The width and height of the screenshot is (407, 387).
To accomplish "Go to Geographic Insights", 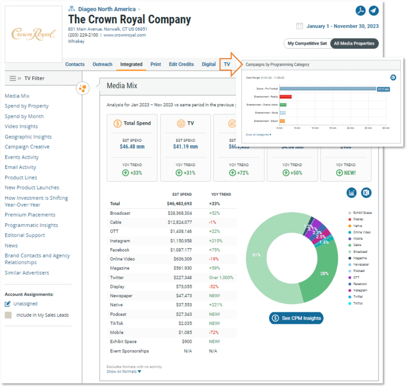I will click(x=28, y=136).
